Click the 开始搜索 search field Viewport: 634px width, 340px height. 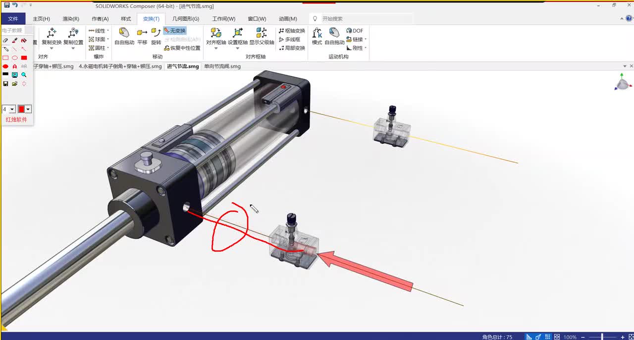(362, 19)
